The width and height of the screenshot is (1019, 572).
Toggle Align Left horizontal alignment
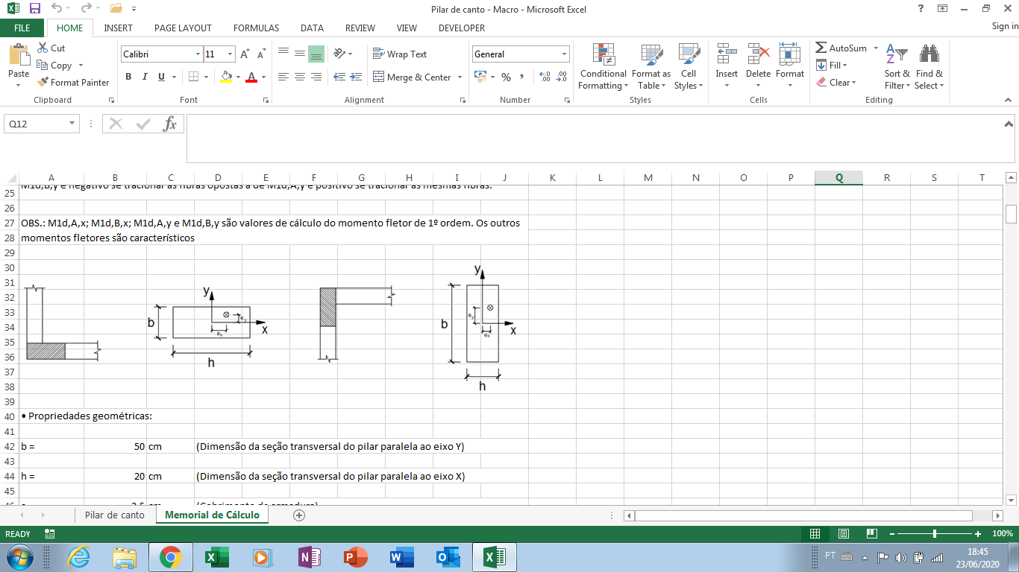coord(283,77)
